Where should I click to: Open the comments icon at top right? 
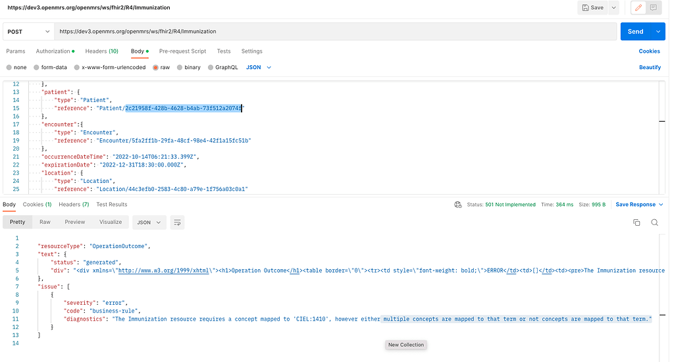click(x=654, y=8)
